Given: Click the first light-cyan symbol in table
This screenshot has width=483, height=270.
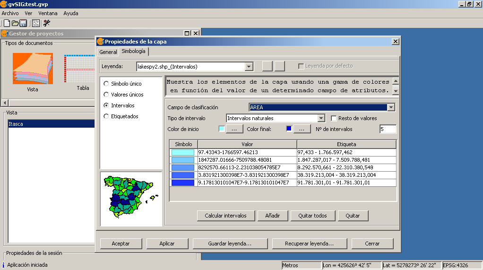Looking at the screenshot, I should tap(183, 153).
